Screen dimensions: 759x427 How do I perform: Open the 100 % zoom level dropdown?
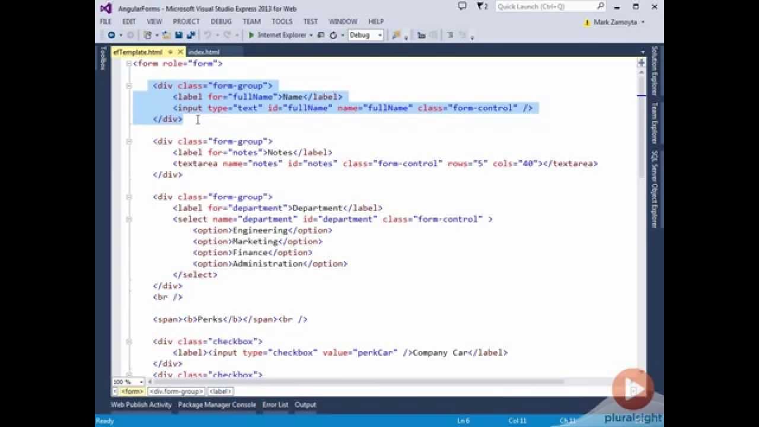click(141, 382)
